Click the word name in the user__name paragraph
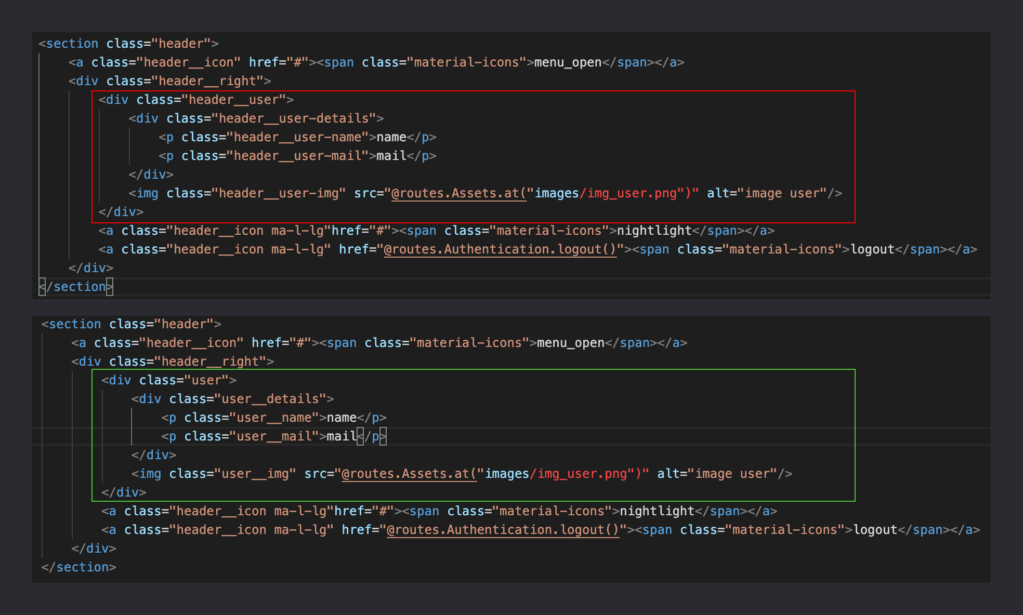The image size is (1023, 615). click(x=342, y=418)
